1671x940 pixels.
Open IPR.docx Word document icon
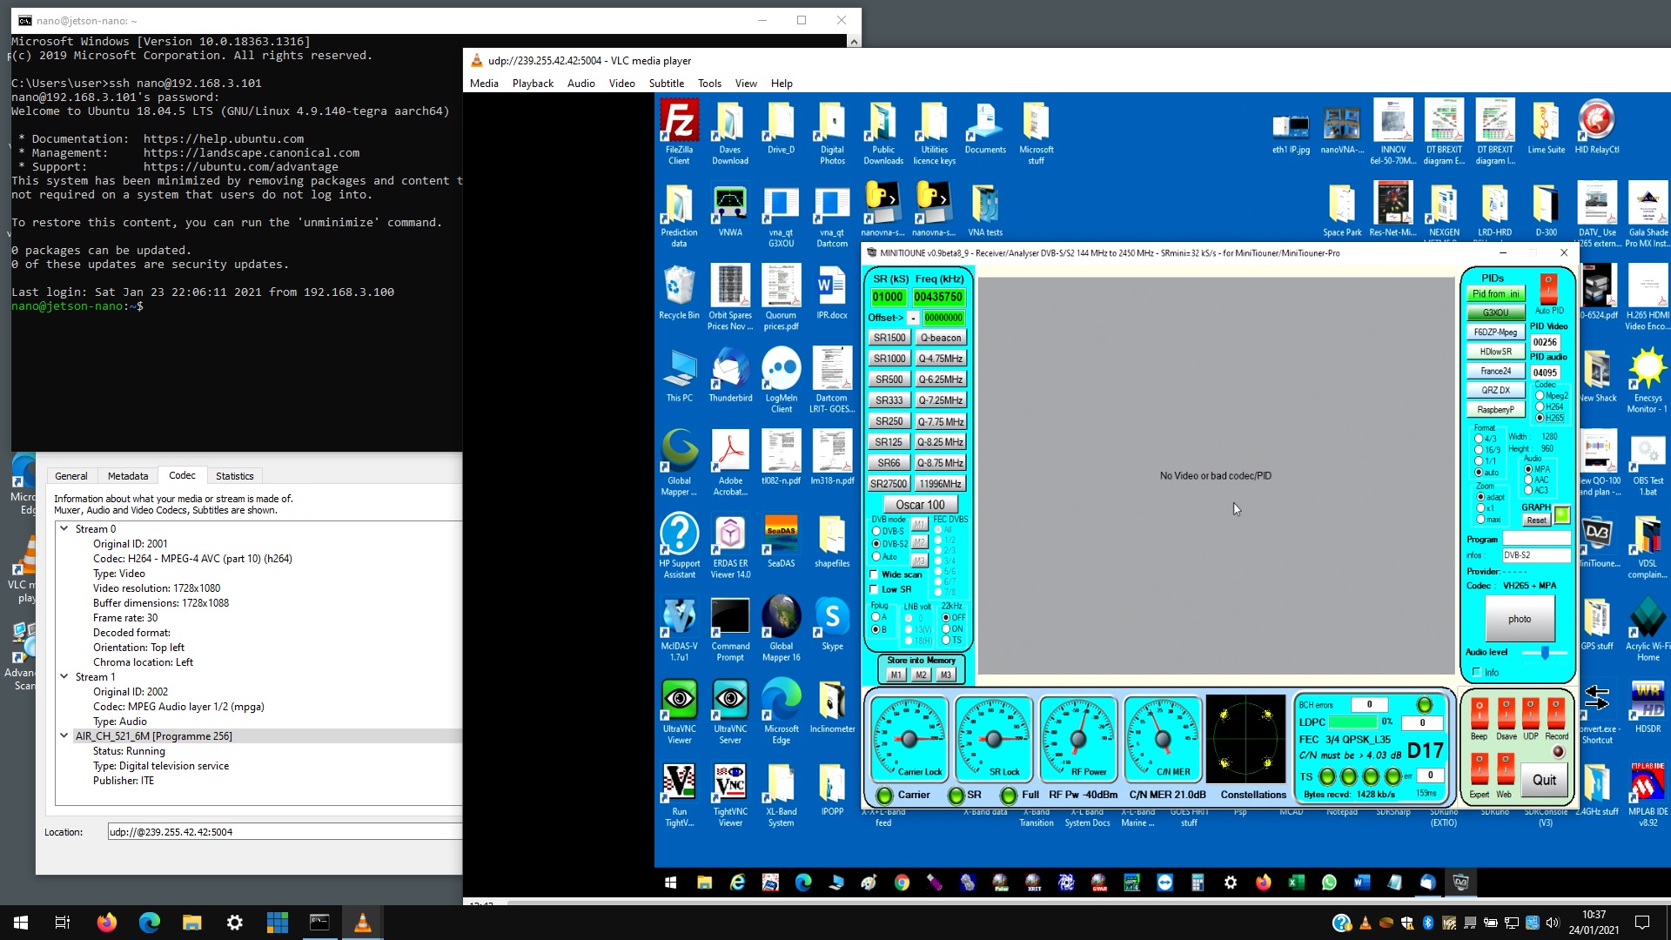[832, 293]
